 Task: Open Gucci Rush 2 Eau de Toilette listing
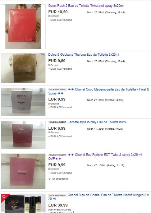[86, 6]
